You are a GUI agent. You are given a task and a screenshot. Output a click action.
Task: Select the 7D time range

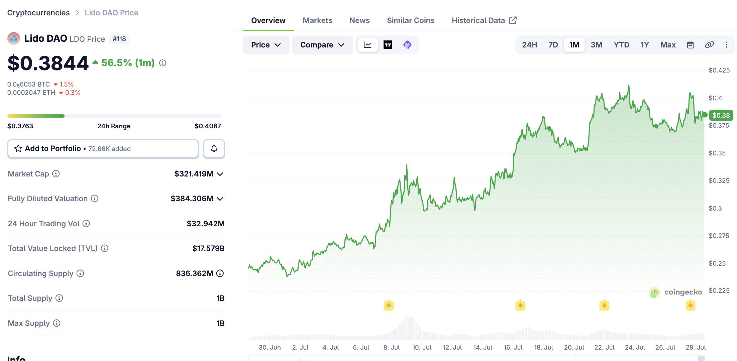tap(553, 45)
